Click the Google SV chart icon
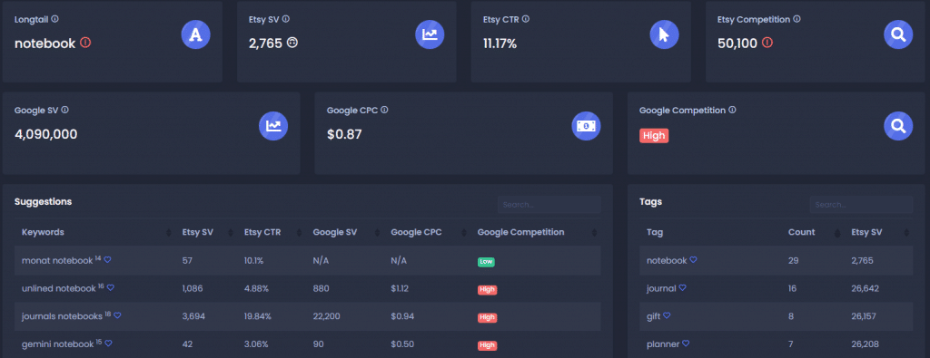 point(273,126)
